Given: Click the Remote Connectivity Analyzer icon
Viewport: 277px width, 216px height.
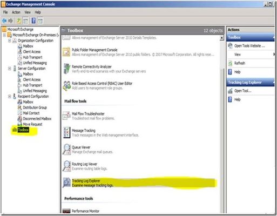Looking at the screenshot, I should click(x=66, y=69).
